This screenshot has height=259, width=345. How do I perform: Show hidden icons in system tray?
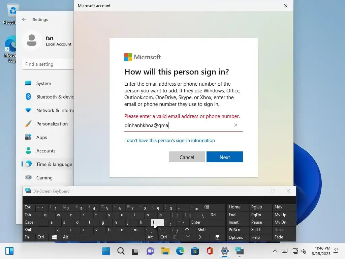coord(275,251)
